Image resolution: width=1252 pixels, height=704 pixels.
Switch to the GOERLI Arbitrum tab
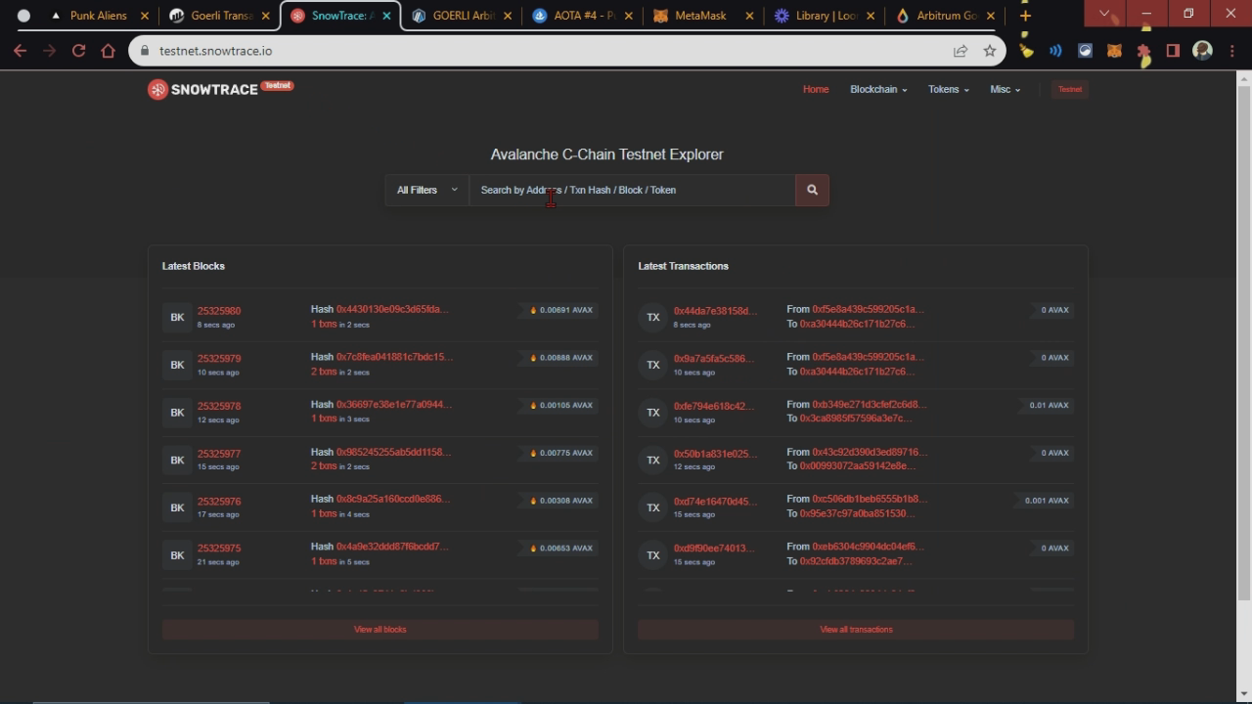pos(462,16)
